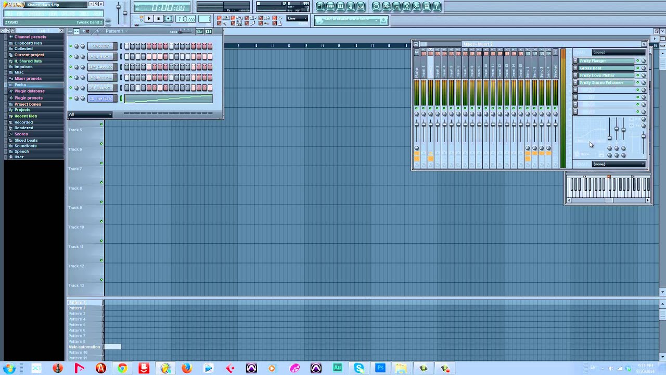666x375 pixels.
Task: Toggle keyboard editor in step sequencer
Action: click(208, 31)
